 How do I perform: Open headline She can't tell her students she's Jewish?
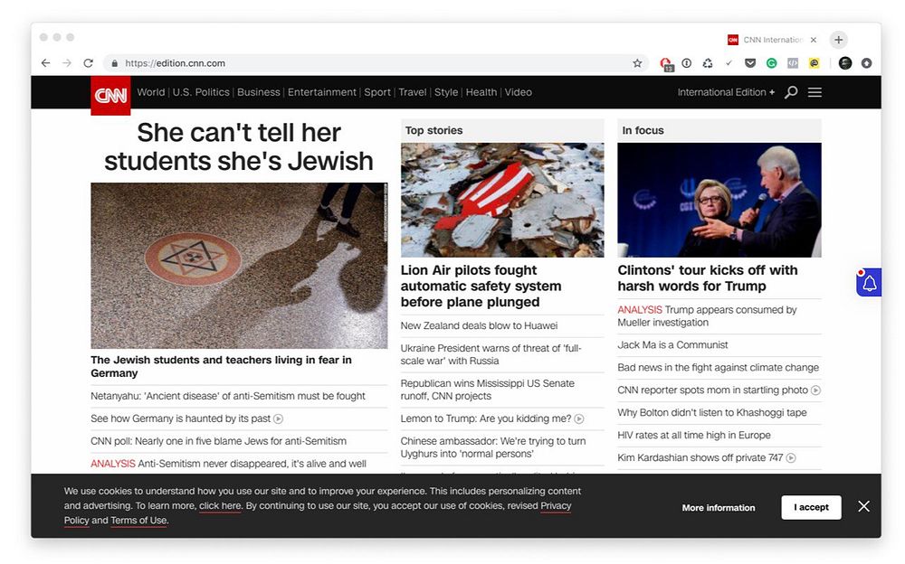[x=239, y=146]
